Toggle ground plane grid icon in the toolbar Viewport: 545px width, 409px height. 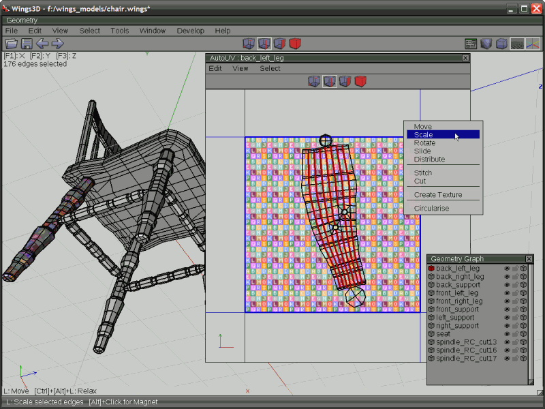(517, 44)
